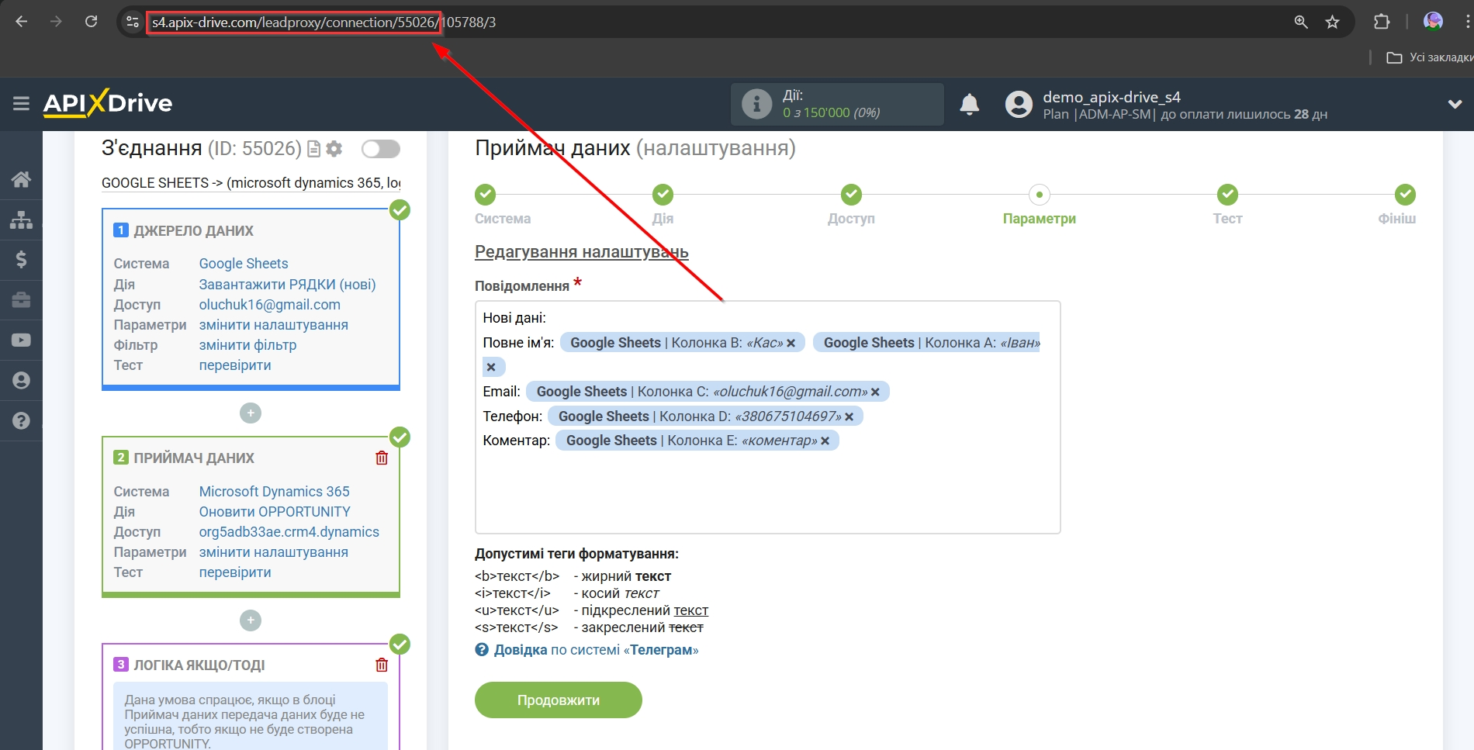Viewport: 1474px width, 750px height.
Task: Click перевірити in the data source block
Action: point(235,365)
